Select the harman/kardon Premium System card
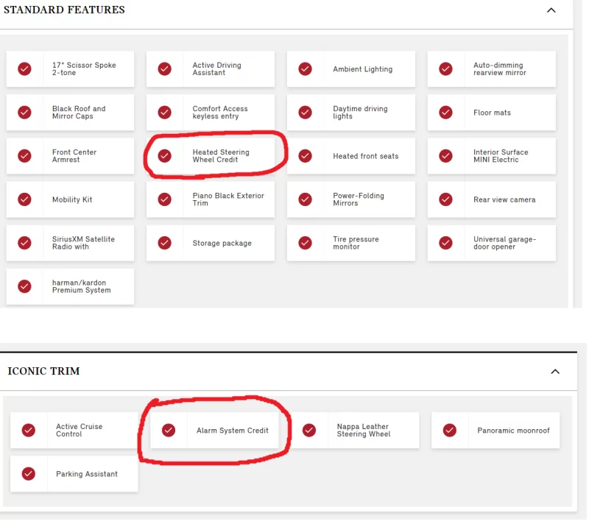The image size is (589, 524). (71, 286)
